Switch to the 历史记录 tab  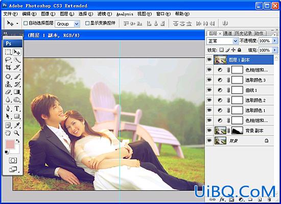[243, 33]
